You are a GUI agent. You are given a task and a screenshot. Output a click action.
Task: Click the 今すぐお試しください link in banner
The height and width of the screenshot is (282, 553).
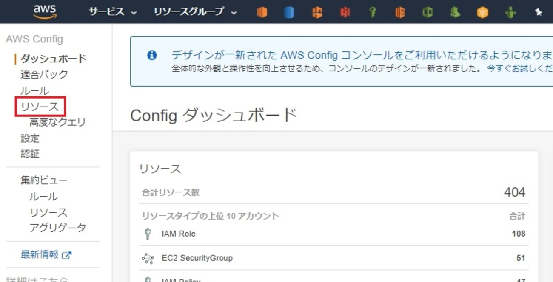click(x=519, y=68)
